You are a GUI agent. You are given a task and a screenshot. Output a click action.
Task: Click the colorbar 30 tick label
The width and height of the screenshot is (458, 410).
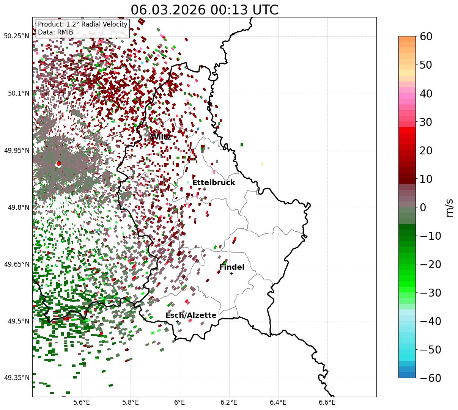[426, 122]
